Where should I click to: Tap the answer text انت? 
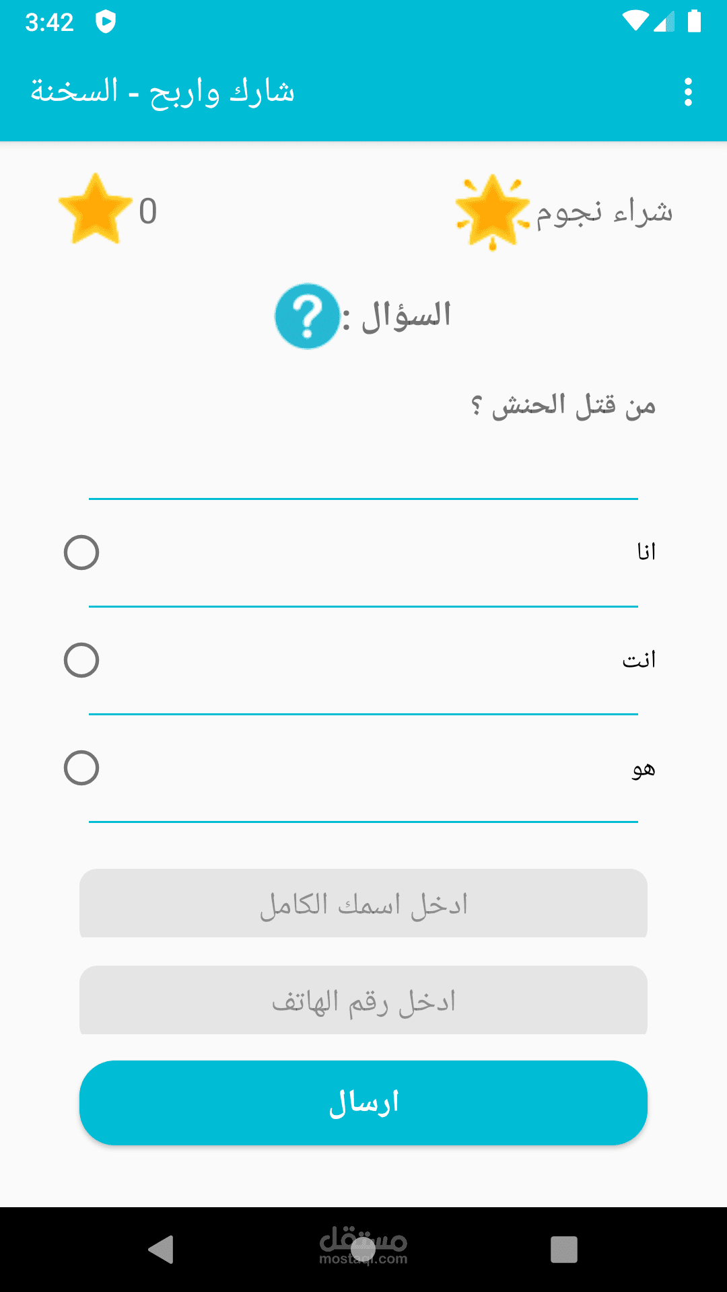[x=639, y=660]
